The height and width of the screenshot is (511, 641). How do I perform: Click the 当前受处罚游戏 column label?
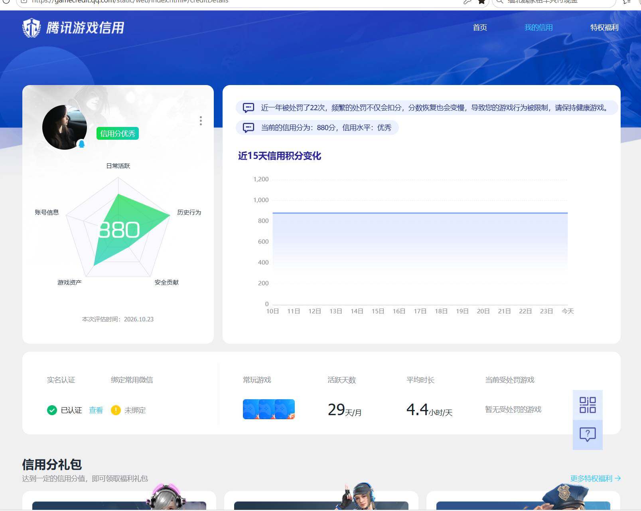[x=510, y=380]
